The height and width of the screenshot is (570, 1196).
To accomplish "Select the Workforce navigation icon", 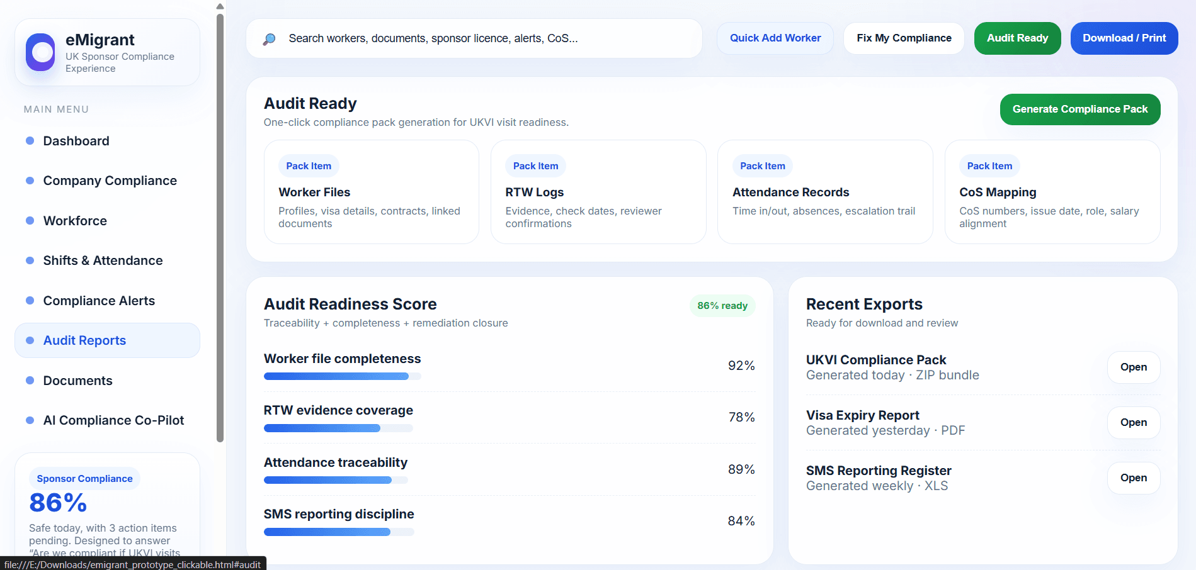I will tap(30, 220).
